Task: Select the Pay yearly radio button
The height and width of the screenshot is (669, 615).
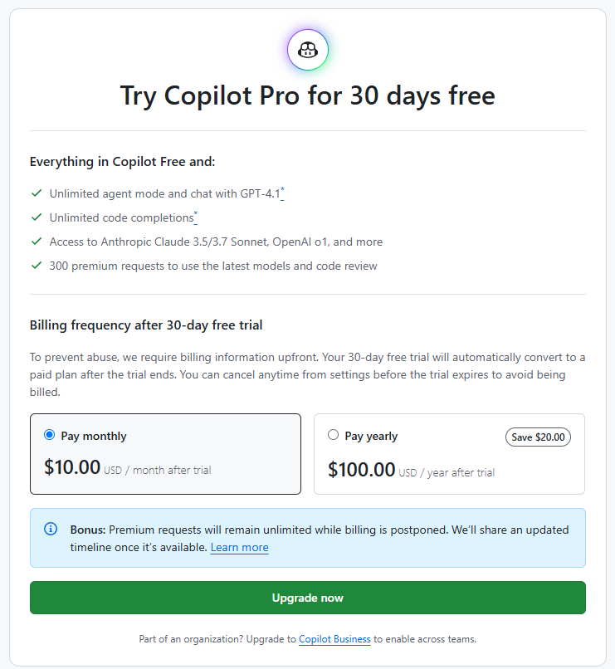Action: coord(333,435)
